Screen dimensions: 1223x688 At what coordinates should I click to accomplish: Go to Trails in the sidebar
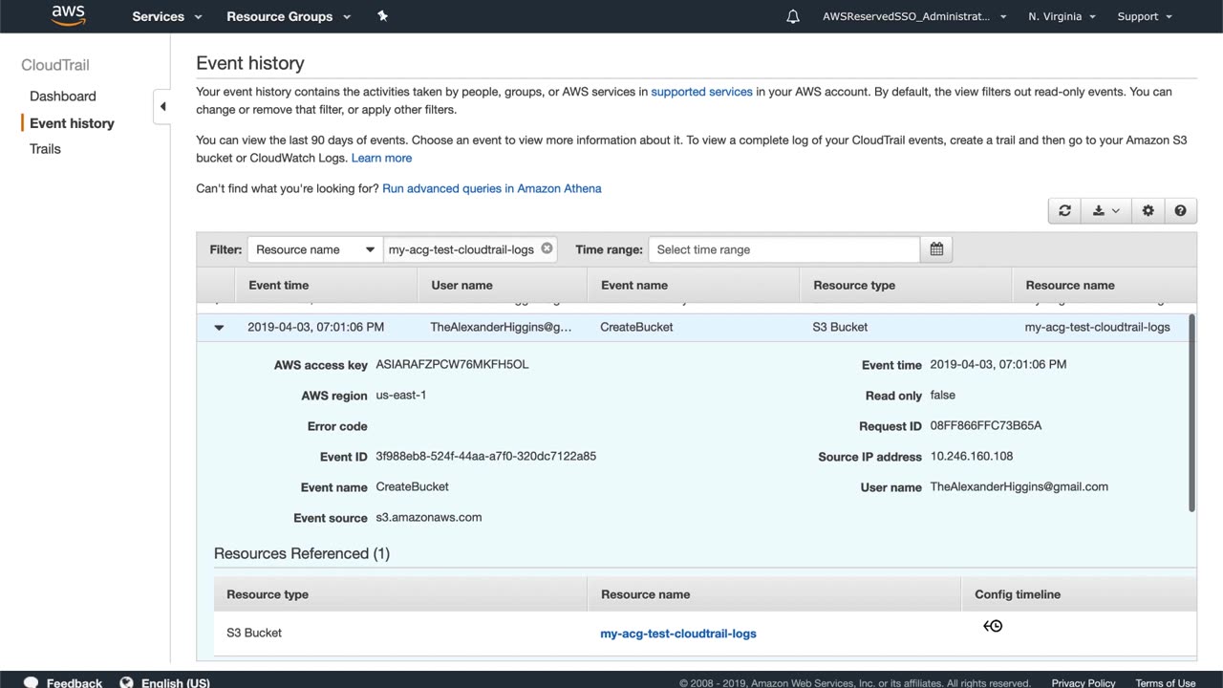[x=45, y=149]
